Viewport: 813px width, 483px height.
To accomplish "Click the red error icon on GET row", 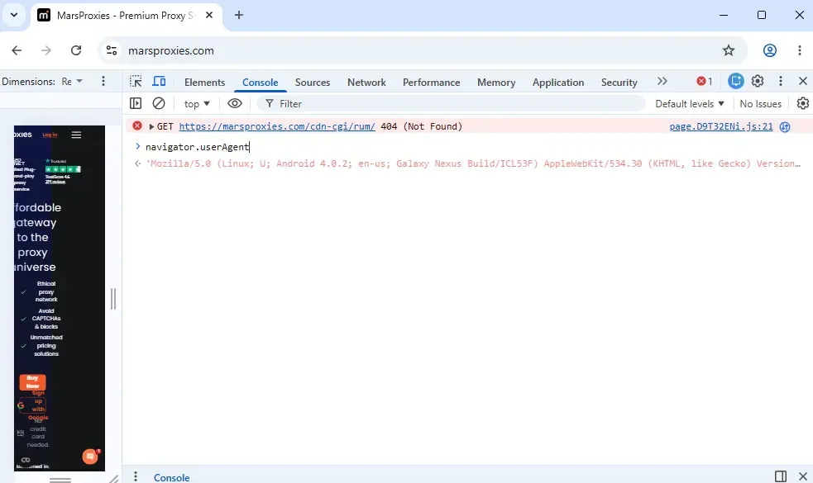I will [x=137, y=125].
